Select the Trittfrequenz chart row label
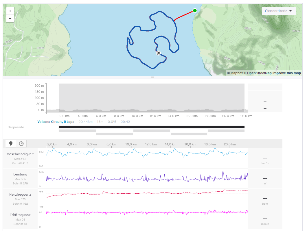Viewport: 307px width, 235px height. click(x=20, y=215)
